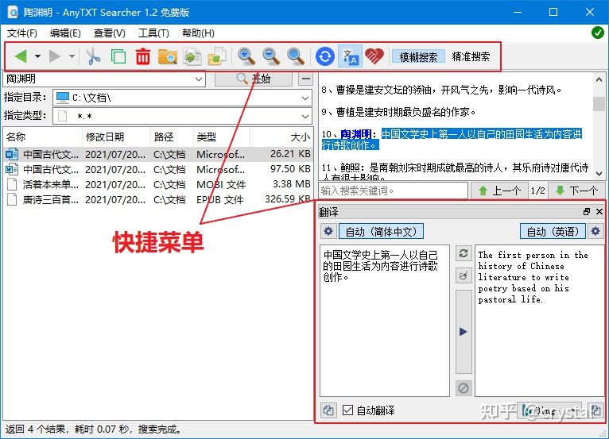The width and height of the screenshot is (609, 439).
Task: Click the preview pane scrollbar up arrow
Action: pos(599,79)
